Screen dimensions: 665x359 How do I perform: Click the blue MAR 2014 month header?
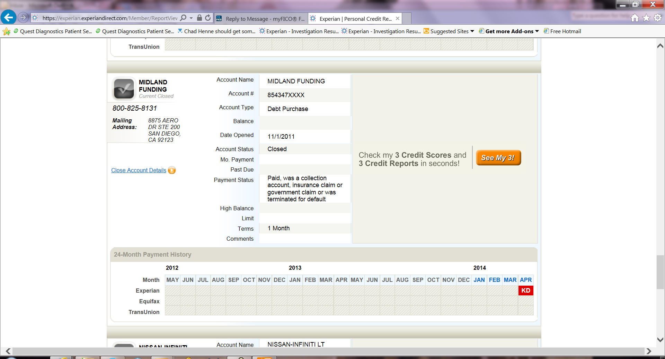(510, 280)
